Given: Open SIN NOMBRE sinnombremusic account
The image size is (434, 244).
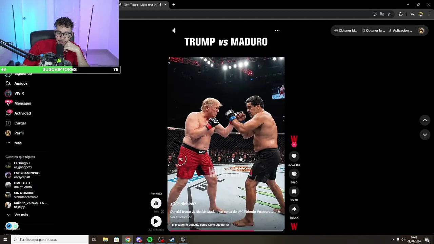Looking at the screenshot, I should (x=26, y=195).
